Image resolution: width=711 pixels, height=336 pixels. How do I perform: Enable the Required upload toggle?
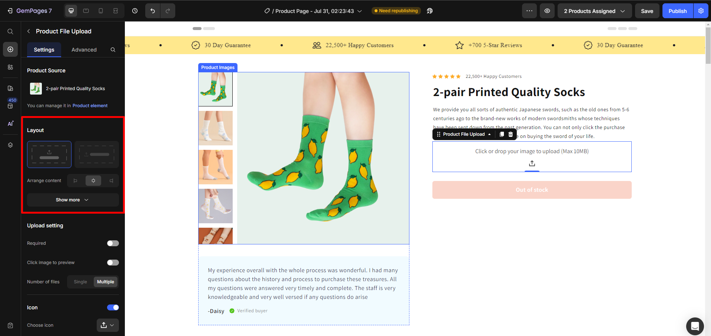113,243
